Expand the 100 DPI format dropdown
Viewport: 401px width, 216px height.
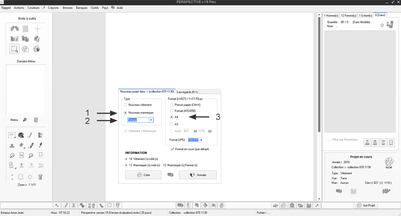[x=202, y=140]
